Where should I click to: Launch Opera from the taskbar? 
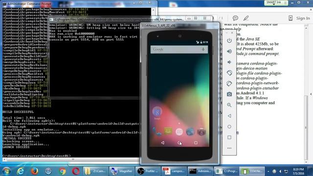tap(76, 171)
